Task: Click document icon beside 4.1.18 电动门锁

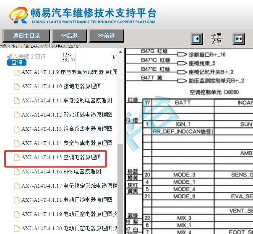Action: pos(17,200)
